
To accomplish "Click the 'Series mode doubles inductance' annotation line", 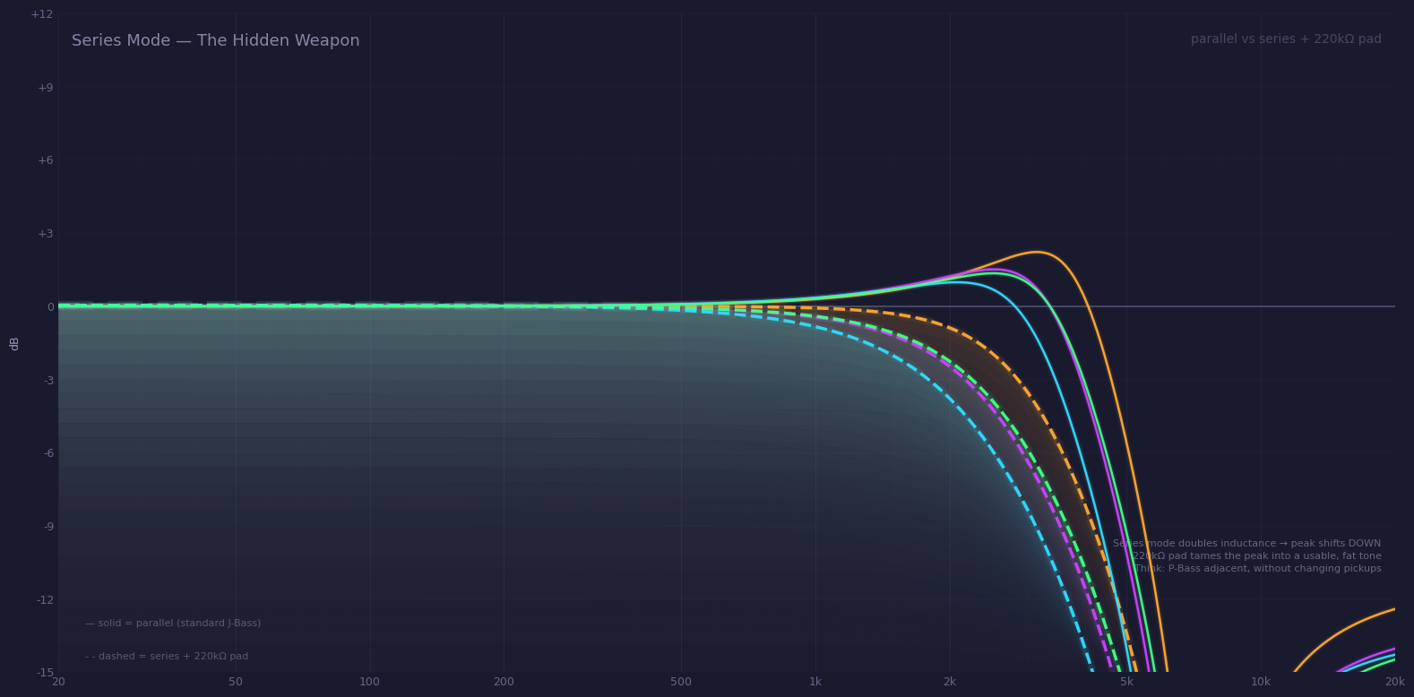I will click(1246, 544).
